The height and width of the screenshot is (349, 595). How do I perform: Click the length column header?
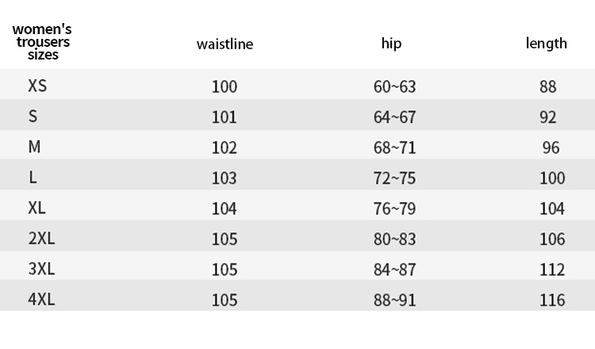pos(547,44)
